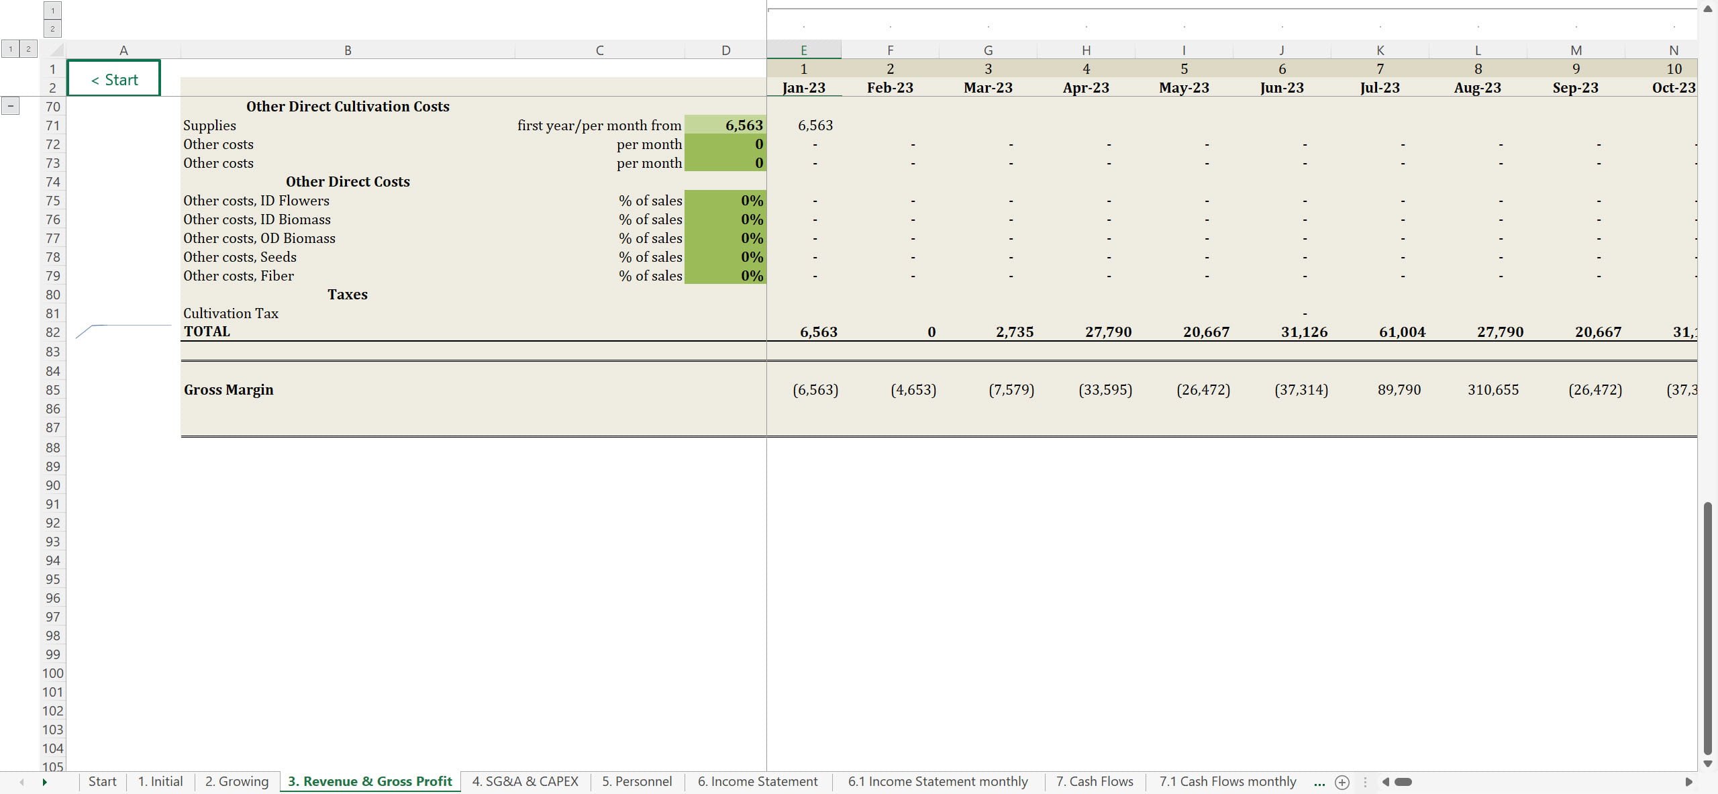Show row outline level 1
1718x794 pixels.
point(11,49)
